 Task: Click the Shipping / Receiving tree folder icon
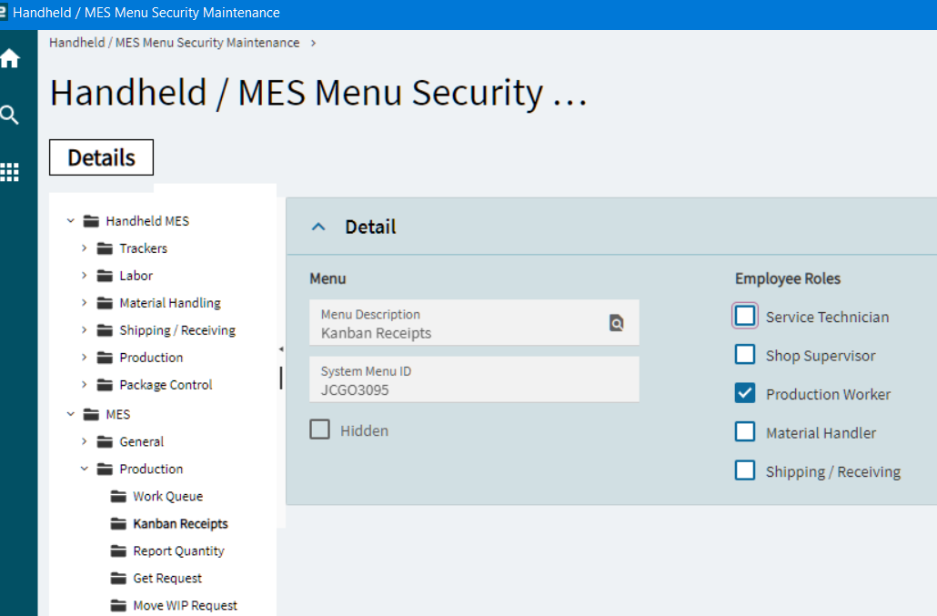[105, 330]
